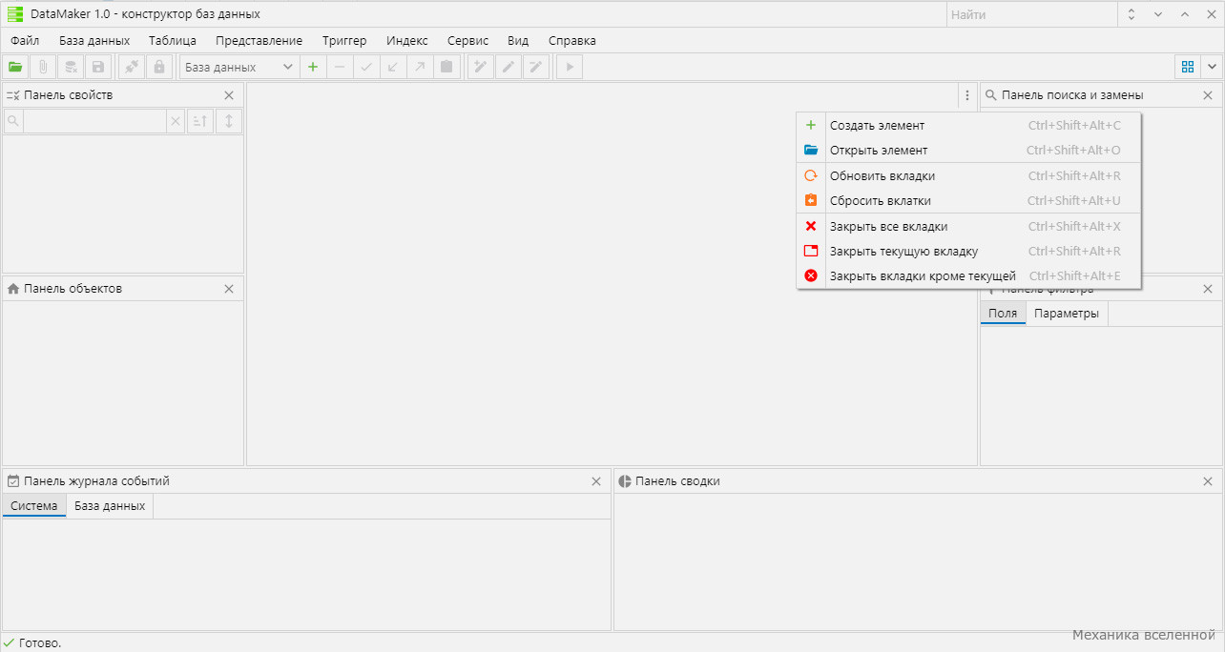Image resolution: width=1225 pixels, height=652 pixels.
Task: Close the filter panel
Action: point(1208,289)
